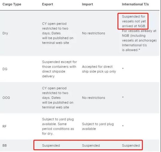Click the International T/s column header
The width and height of the screenshot is (161, 152).
click(135, 5)
